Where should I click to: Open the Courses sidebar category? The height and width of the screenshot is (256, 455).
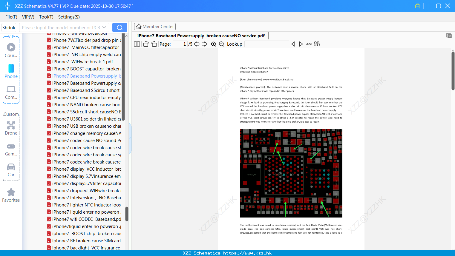coord(11,50)
